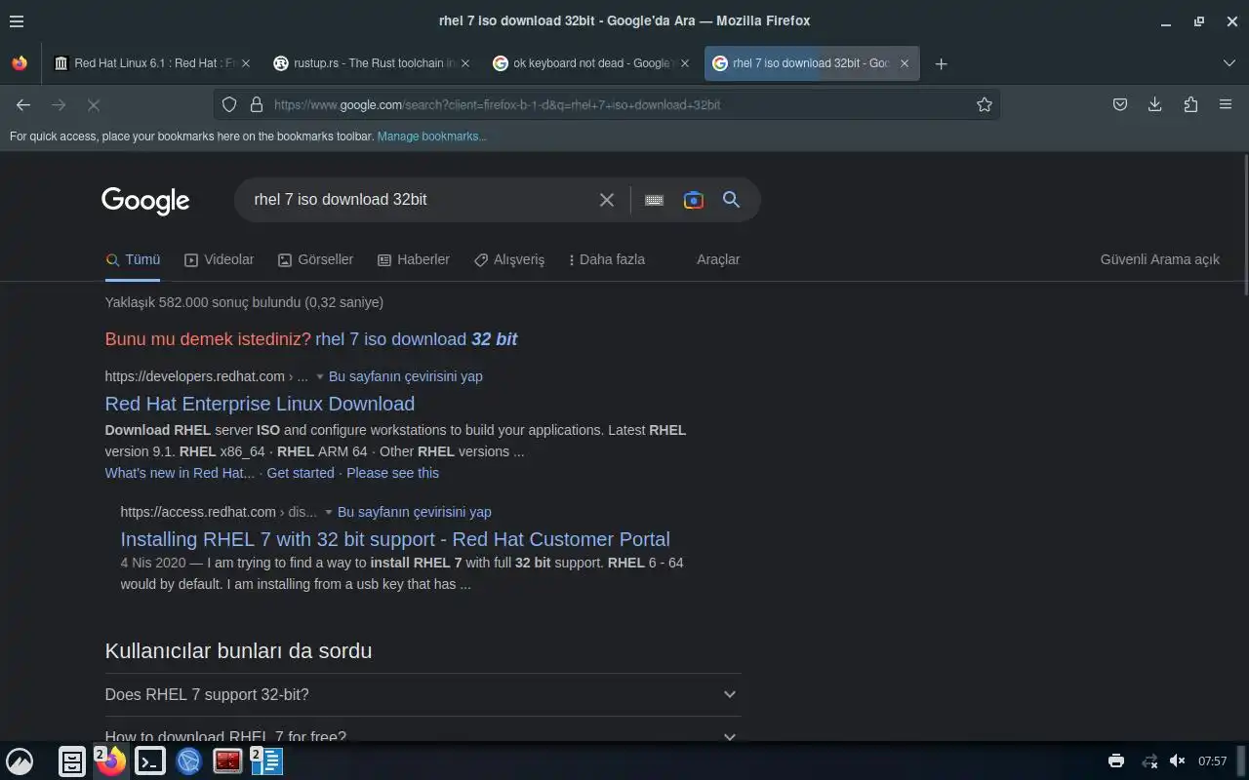Search by image with camera icon
The height and width of the screenshot is (780, 1249).
point(694,200)
